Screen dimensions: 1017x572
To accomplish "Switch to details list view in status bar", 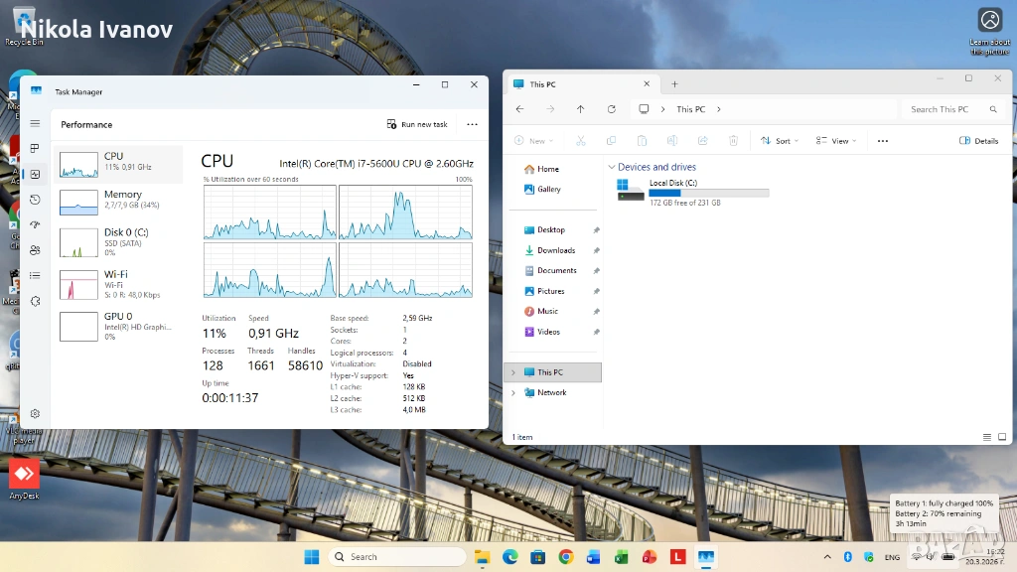I will (986, 437).
